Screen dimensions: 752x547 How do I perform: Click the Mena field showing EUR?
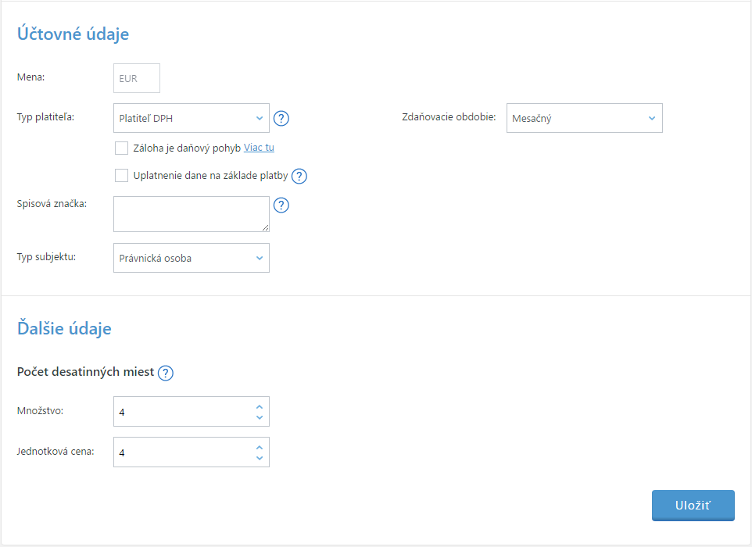coord(137,79)
